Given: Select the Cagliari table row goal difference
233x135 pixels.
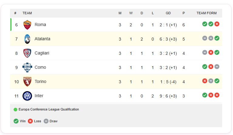Looking at the screenshot, I should click(x=168, y=53).
